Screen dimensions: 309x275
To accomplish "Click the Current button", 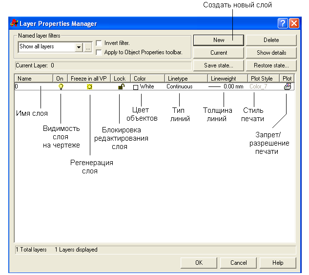I will click(219, 53).
